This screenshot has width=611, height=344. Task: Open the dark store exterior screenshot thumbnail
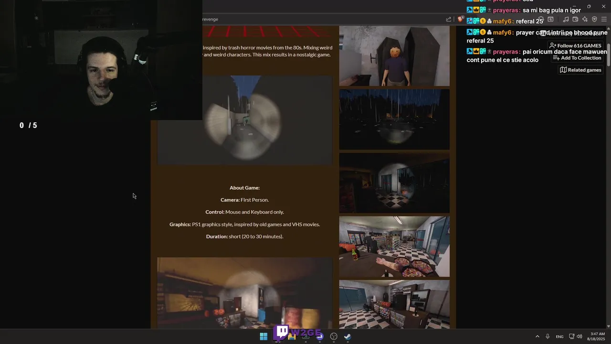[x=394, y=183]
